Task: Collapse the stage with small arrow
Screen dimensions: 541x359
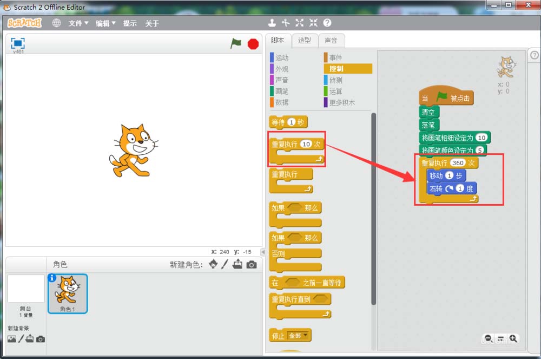Action: click(x=263, y=252)
